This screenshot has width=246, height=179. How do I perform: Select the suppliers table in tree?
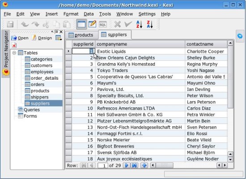tap(43, 103)
